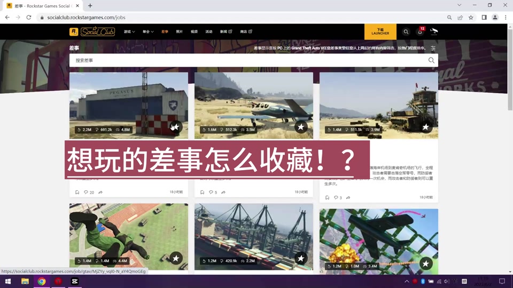Click the Rockstar Social Club logo

92,31
